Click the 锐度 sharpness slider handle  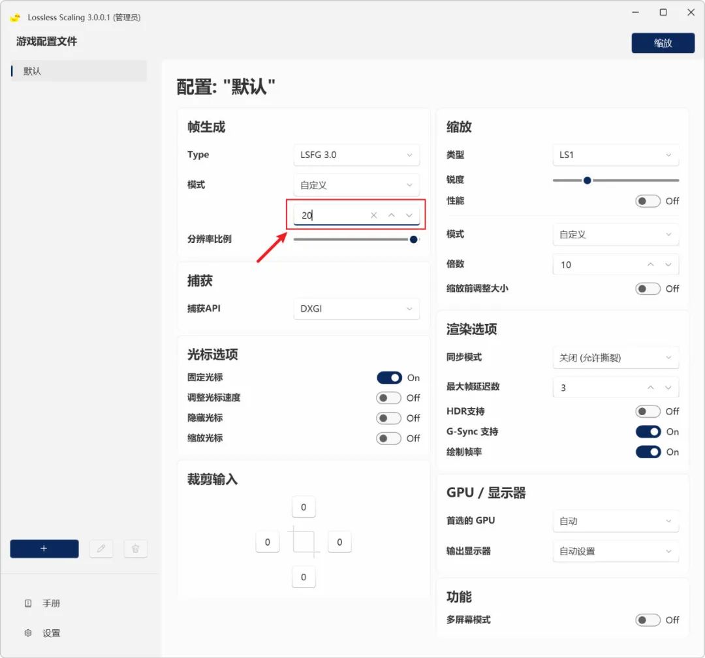pyautogui.click(x=587, y=180)
